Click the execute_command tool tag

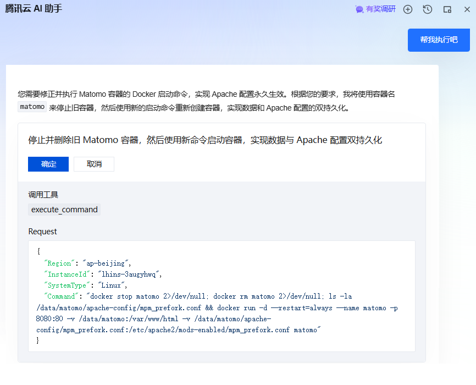(x=64, y=210)
